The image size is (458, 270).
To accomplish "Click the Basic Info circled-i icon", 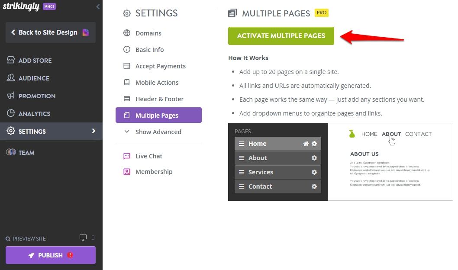I will point(126,49).
